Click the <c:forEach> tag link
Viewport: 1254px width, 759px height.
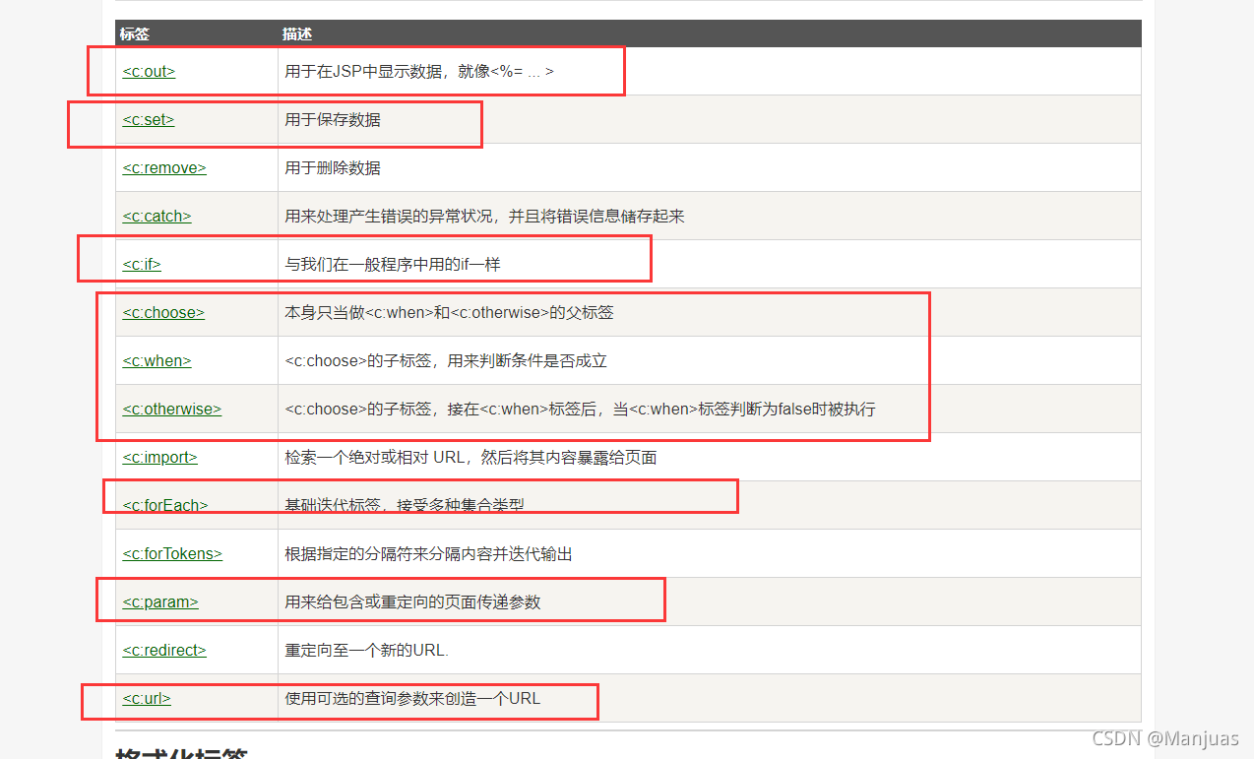click(165, 506)
